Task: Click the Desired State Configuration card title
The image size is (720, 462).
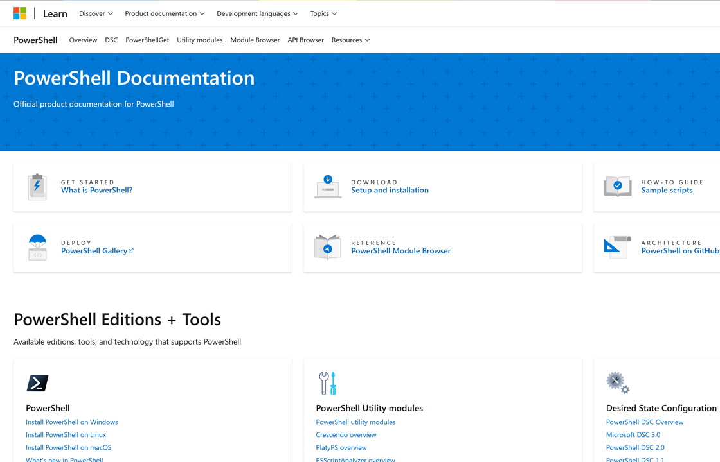Action: [661, 408]
